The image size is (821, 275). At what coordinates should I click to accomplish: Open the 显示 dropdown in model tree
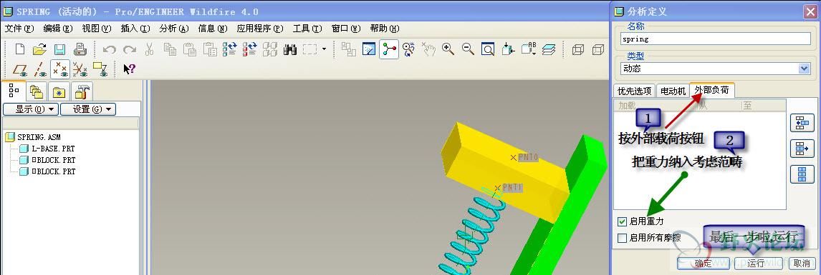pyautogui.click(x=30, y=109)
